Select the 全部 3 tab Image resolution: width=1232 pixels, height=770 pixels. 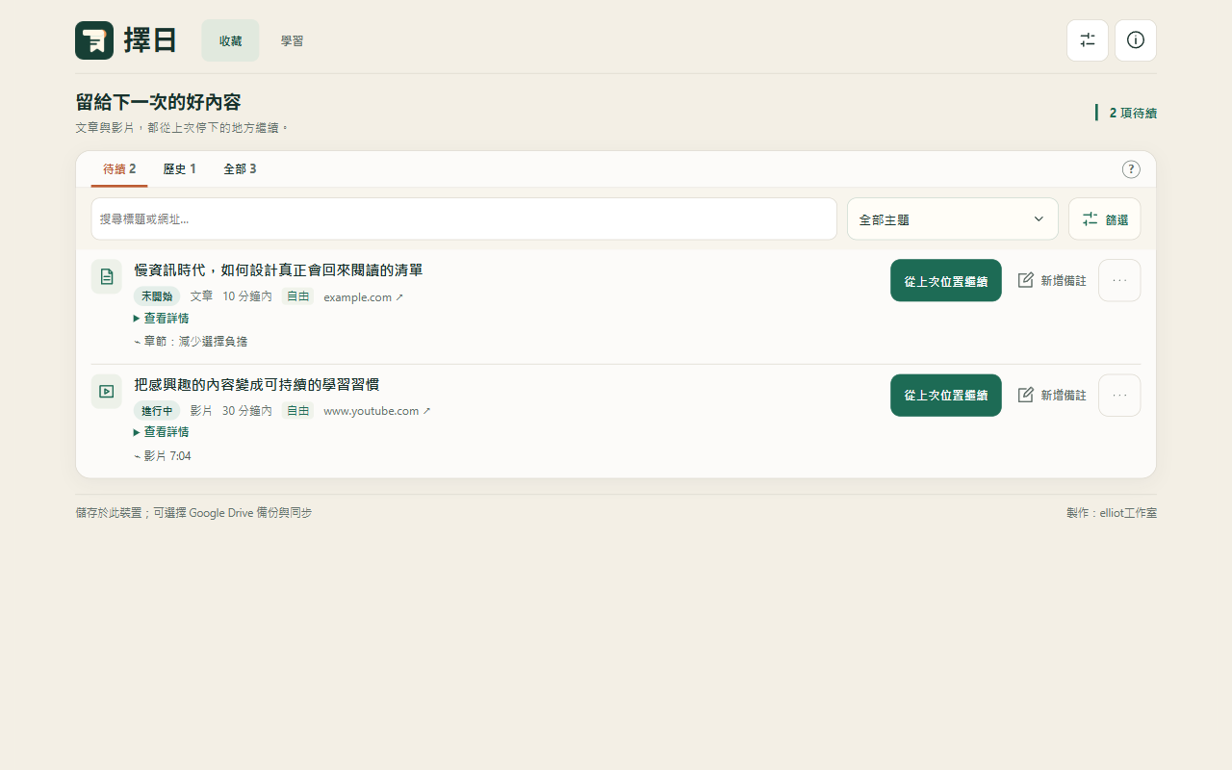240,169
